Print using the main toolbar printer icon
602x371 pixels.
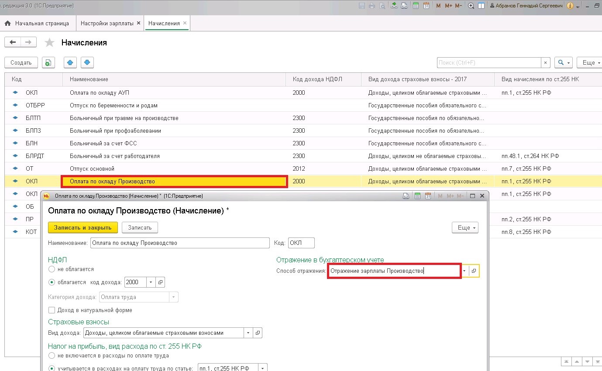(372, 6)
